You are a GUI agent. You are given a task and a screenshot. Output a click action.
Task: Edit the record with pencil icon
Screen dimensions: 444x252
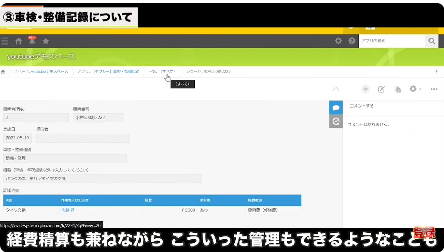pos(382,89)
